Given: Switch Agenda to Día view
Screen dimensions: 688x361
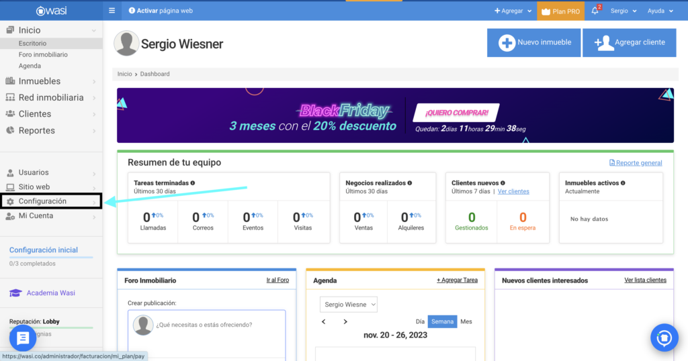Looking at the screenshot, I should point(420,321).
